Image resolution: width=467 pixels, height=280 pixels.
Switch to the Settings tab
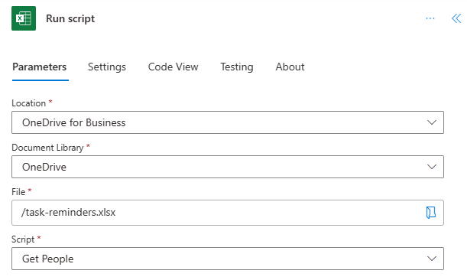point(107,67)
